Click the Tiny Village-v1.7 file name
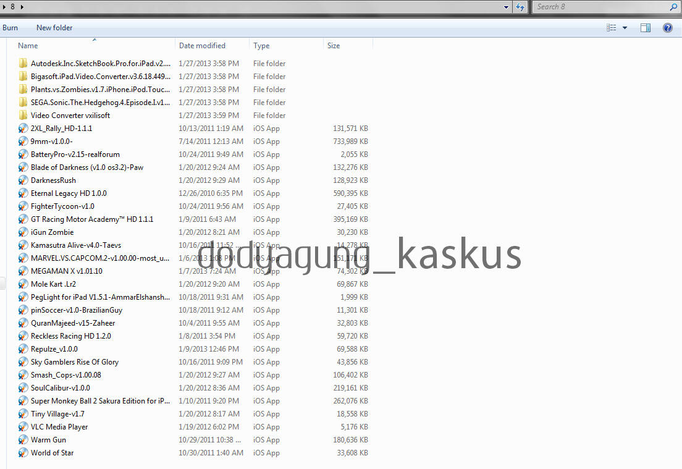 [x=57, y=414]
